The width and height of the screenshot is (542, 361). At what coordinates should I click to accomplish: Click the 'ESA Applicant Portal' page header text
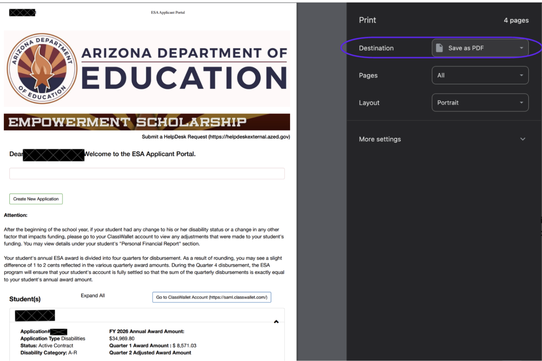(x=168, y=12)
